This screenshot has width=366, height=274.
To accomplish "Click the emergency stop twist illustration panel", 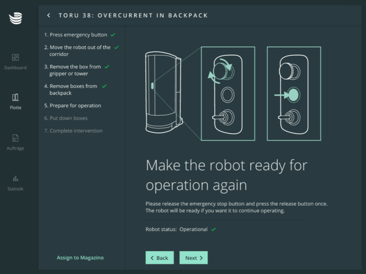I will click(228, 93).
